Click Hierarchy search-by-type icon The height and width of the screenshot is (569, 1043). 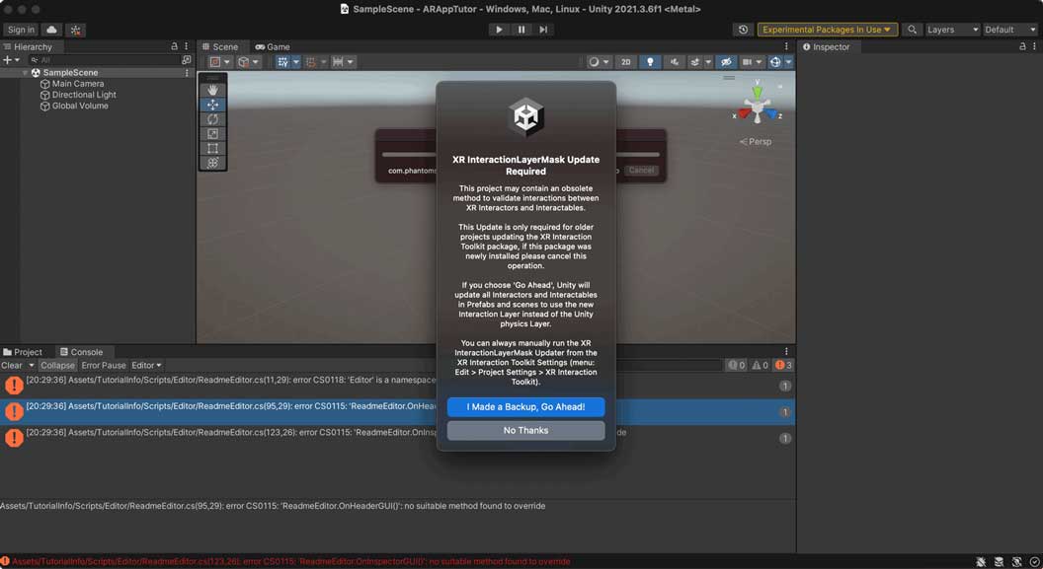click(x=187, y=60)
